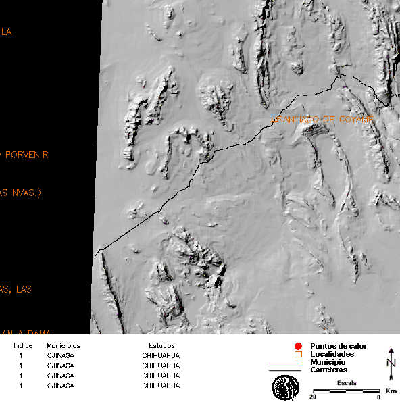This screenshot has width=400, height=402.
Task: Click the Estados column header
Action: point(161,346)
